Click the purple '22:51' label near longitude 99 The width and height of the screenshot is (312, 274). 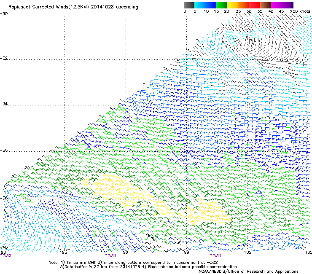click(x=215, y=256)
